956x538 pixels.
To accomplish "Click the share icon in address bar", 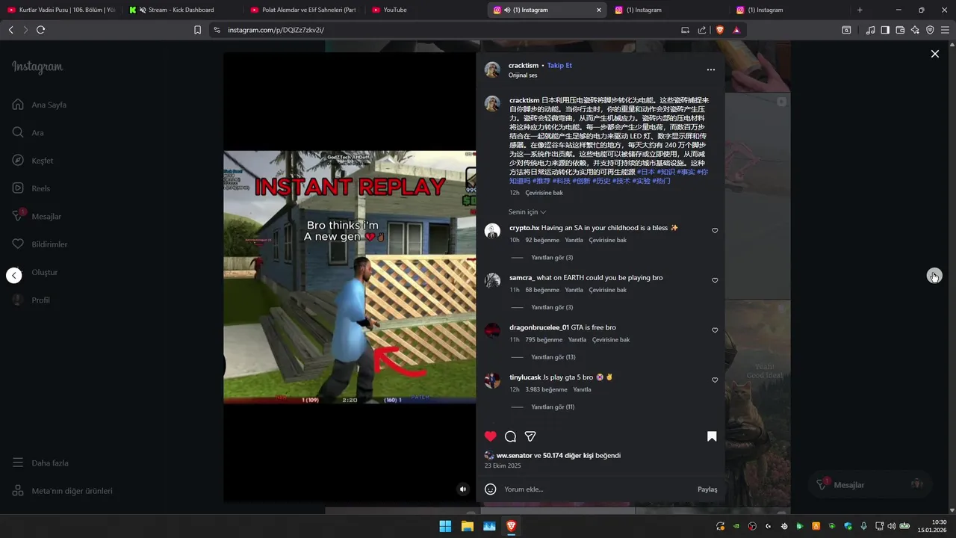I will (x=702, y=30).
